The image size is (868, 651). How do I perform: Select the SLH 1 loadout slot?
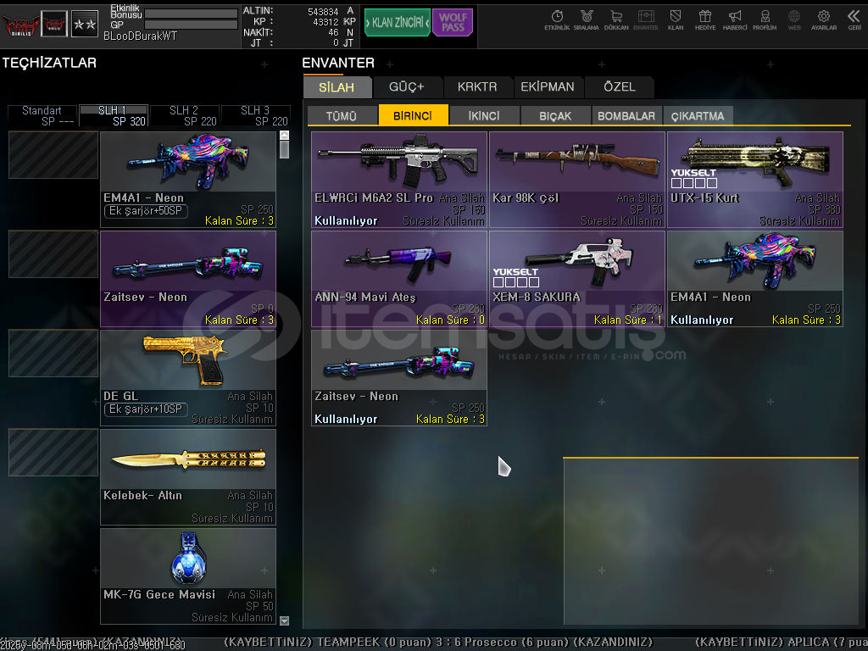[x=114, y=115]
